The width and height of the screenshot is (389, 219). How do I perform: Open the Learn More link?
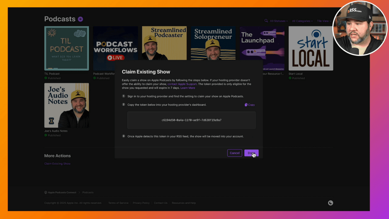coord(188,88)
